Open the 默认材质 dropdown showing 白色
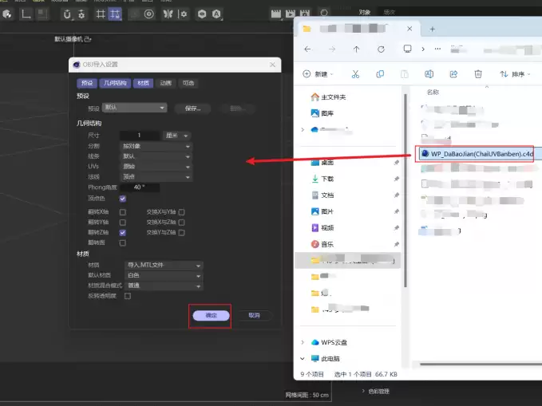Viewport: 542px width, 406px height. coord(164,275)
